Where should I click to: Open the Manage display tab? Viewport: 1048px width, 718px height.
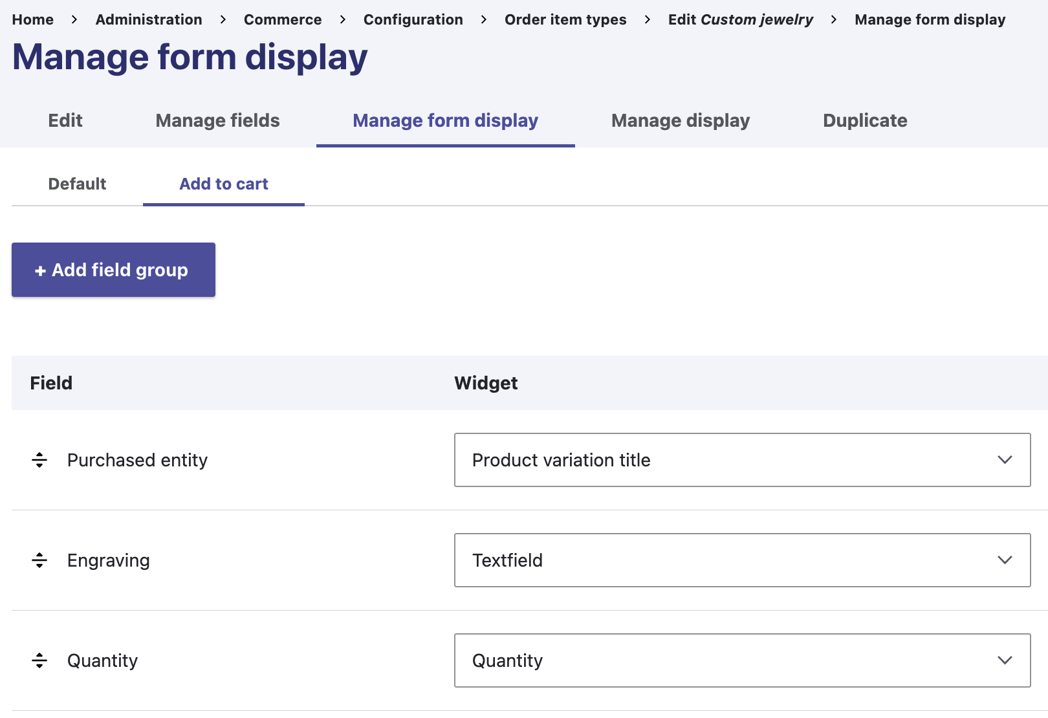pyautogui.click(x=681, y=120)
